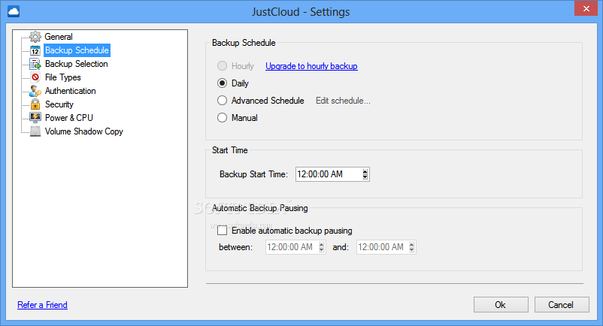Select the Hourly radio button

coord(222,66)
